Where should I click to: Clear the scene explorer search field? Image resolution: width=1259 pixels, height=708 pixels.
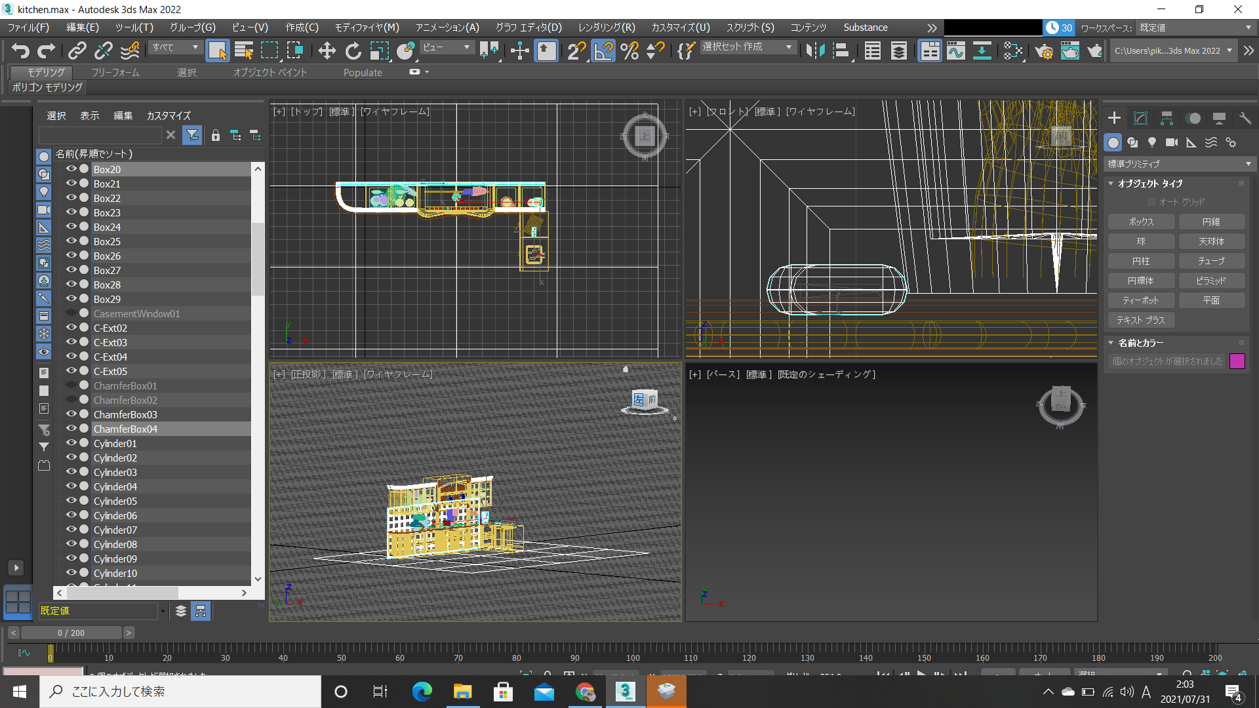[x=170, y=135]
